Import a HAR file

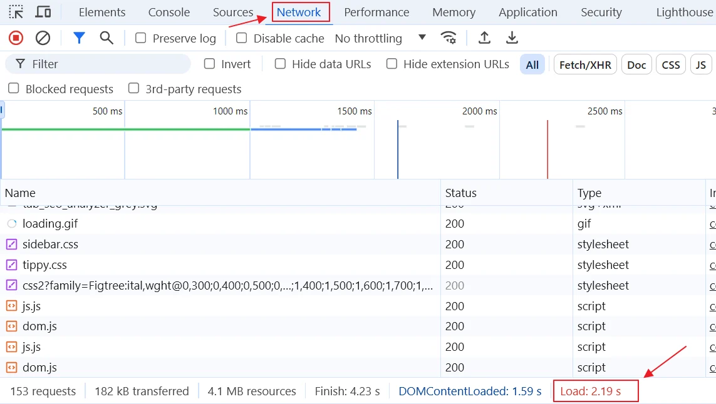click(x=484, y=38)
